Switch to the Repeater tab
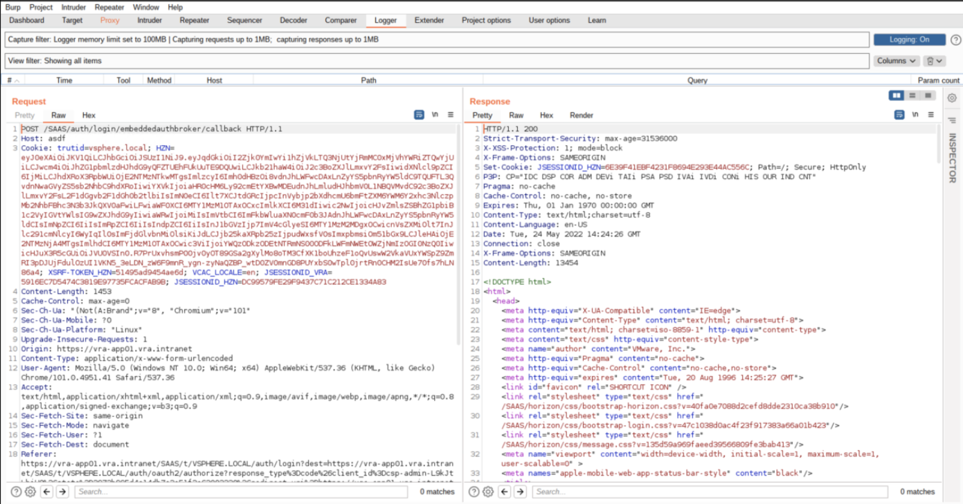 [195, 20]
